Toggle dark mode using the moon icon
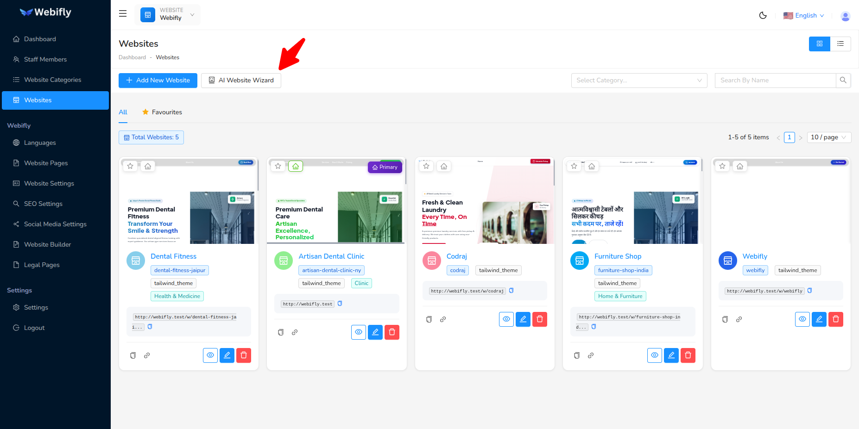This screenshot has width=859, height=429. [x=763, y=15]
